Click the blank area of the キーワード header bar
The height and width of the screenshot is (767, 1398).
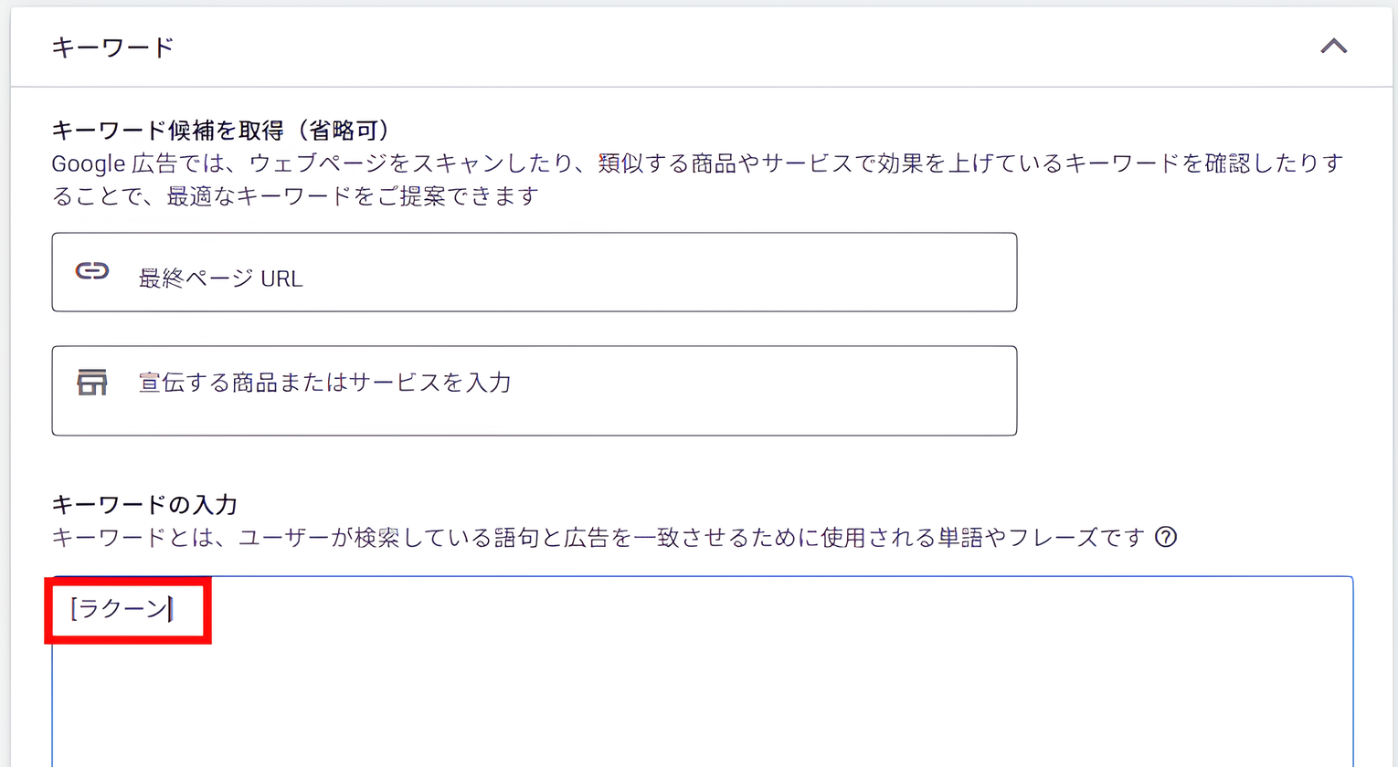[x=731, y=47]
